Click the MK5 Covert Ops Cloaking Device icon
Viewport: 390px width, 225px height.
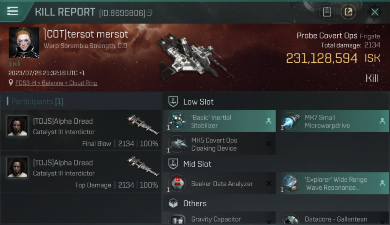point(177,144)
